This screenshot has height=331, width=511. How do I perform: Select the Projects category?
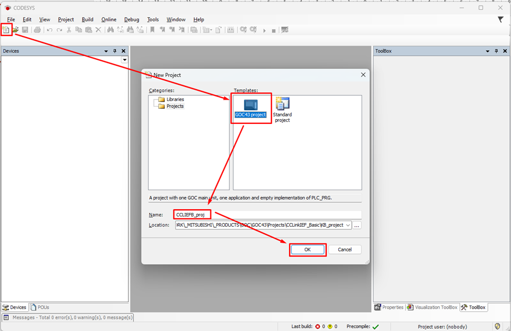171,106
